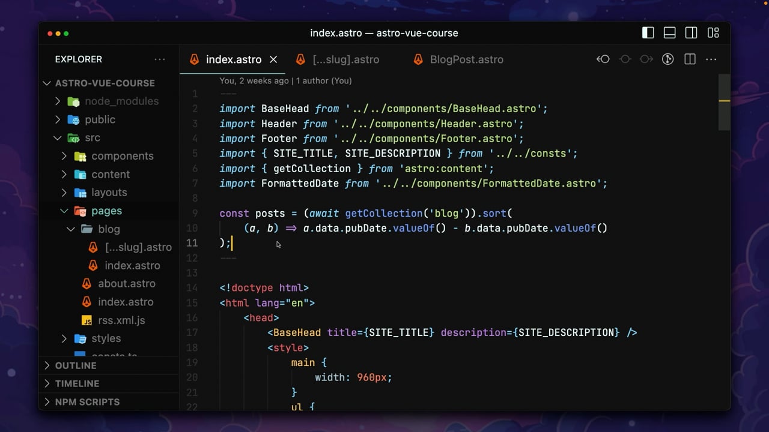Split editor right icon
The image size is (769, 432).
(x=690, y=59)
